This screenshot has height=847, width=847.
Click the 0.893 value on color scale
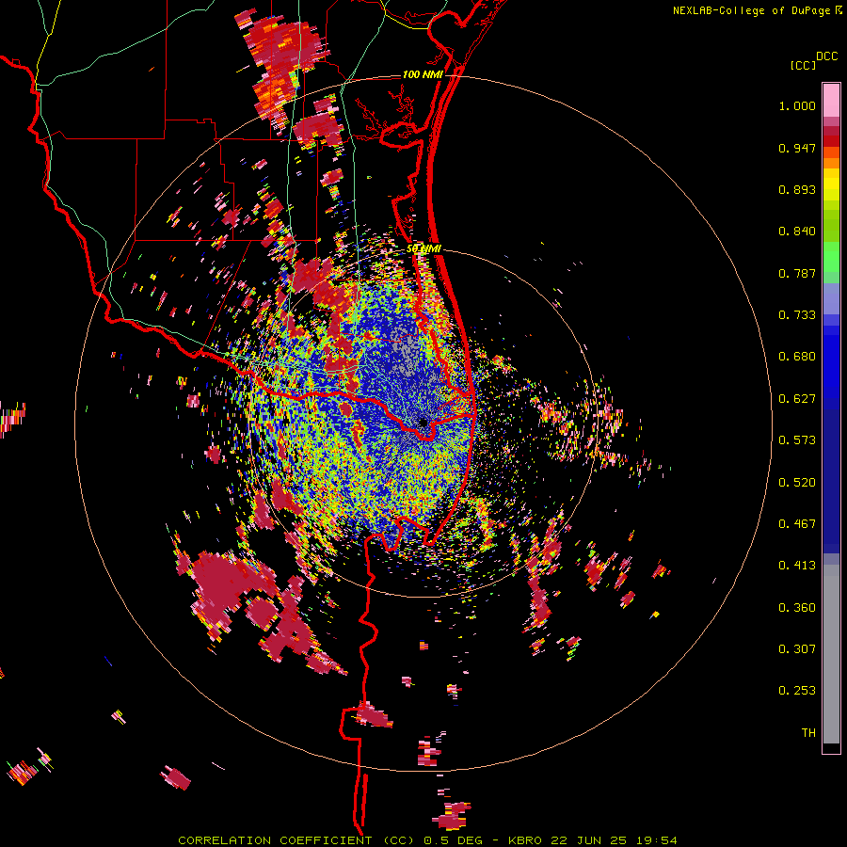[797, 189]
